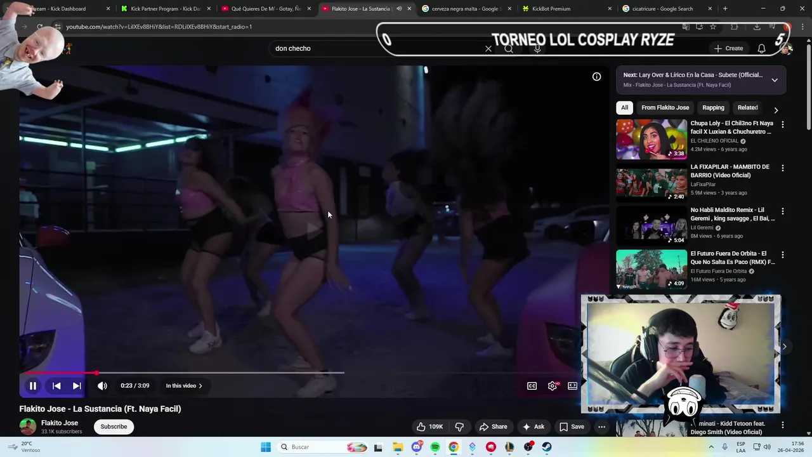
Task: Like the video with 109K likes
Action: coord(429,427)
